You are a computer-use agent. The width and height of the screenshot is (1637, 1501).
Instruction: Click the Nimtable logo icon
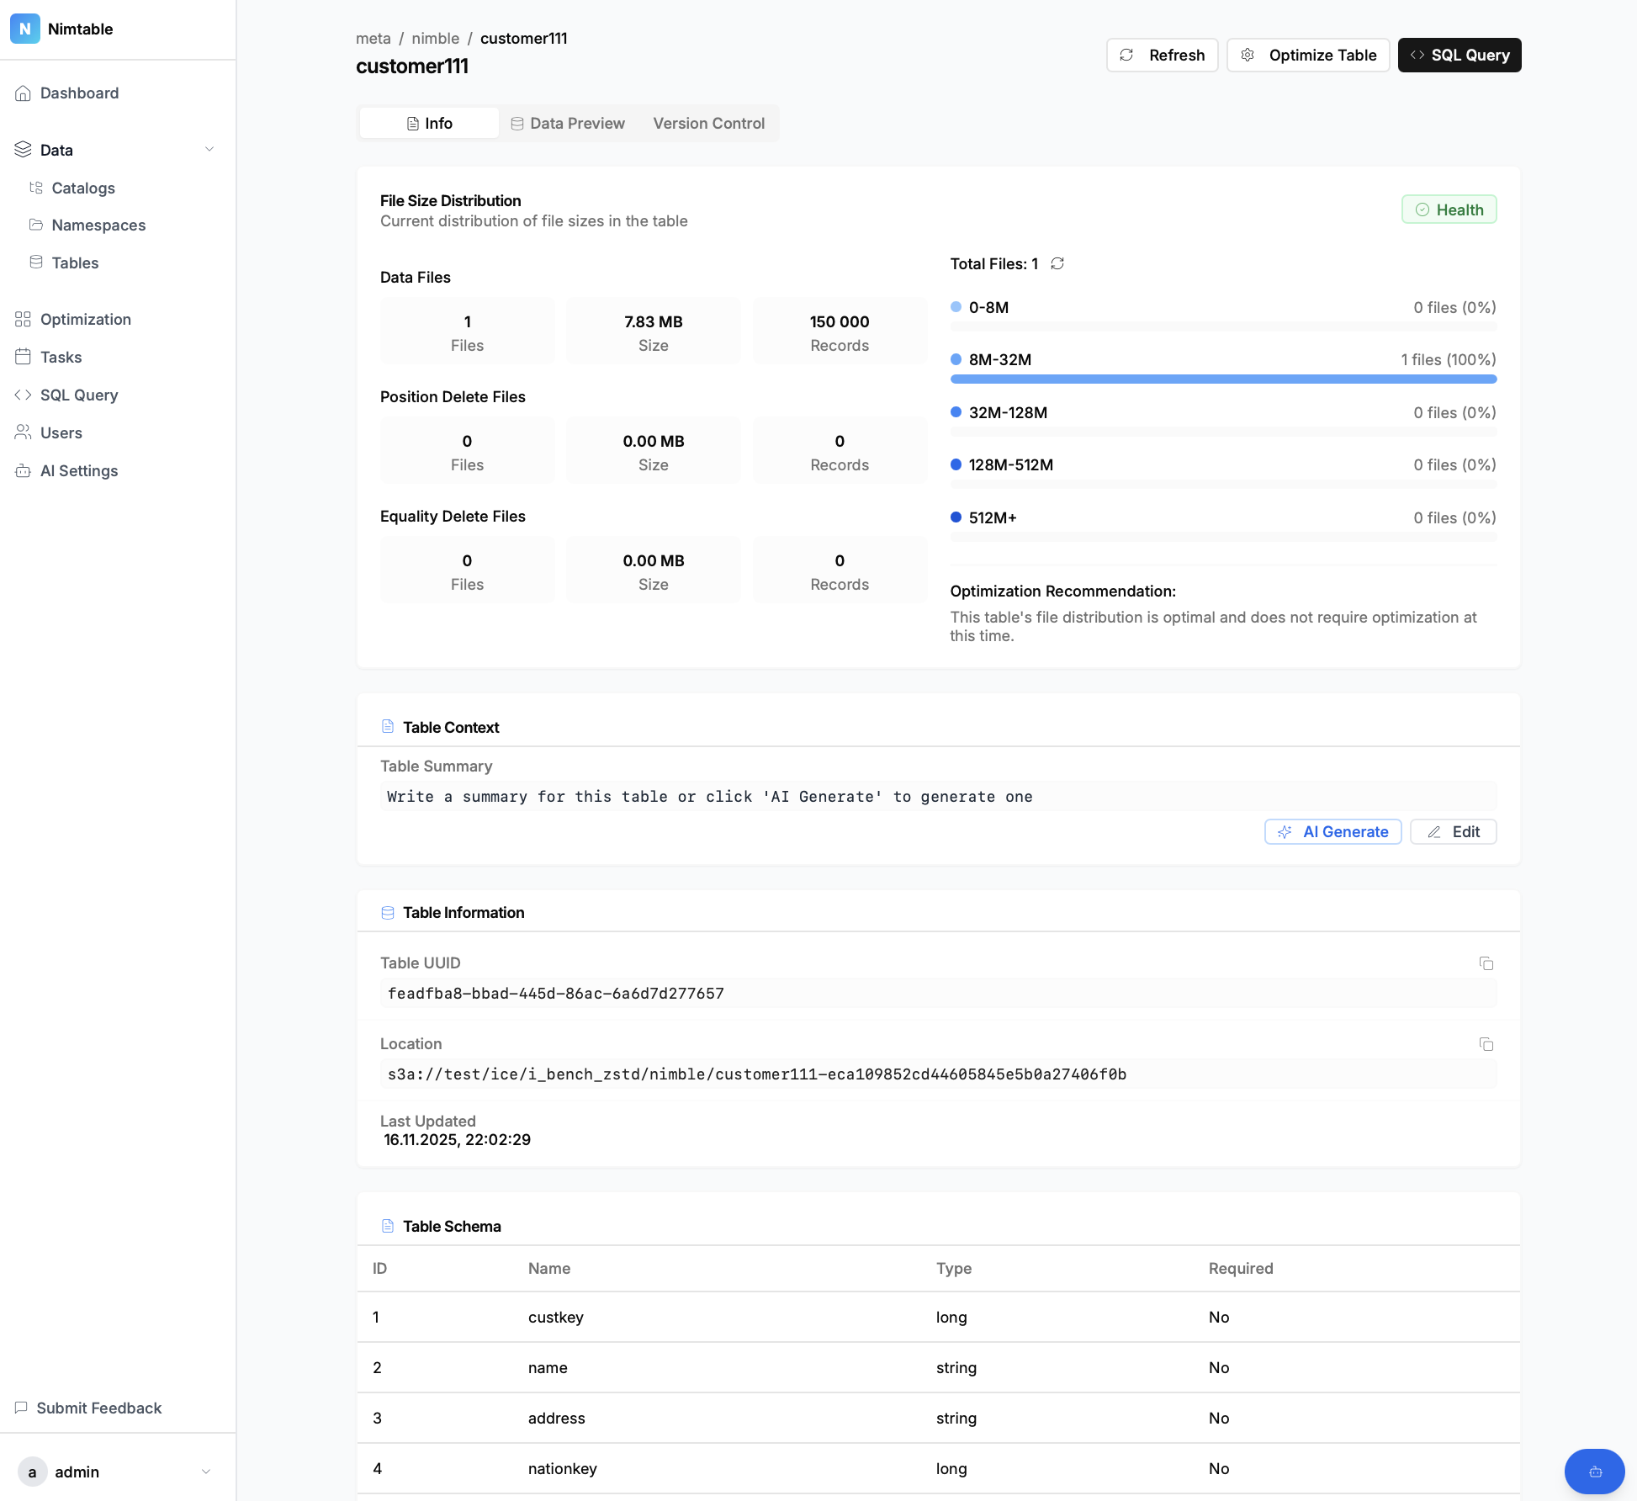click(25, 29)
